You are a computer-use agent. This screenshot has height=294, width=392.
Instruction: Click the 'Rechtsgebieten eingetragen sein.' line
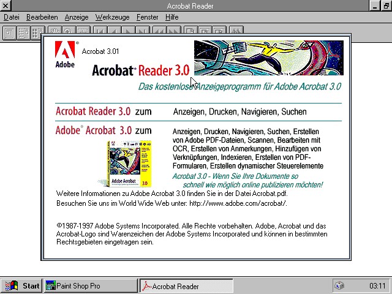pyautogui.click(x=105, y=242)
